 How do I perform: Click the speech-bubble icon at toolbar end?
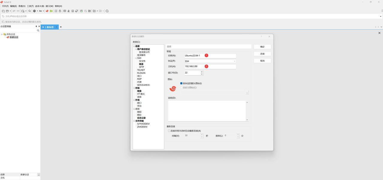(107, 11)
